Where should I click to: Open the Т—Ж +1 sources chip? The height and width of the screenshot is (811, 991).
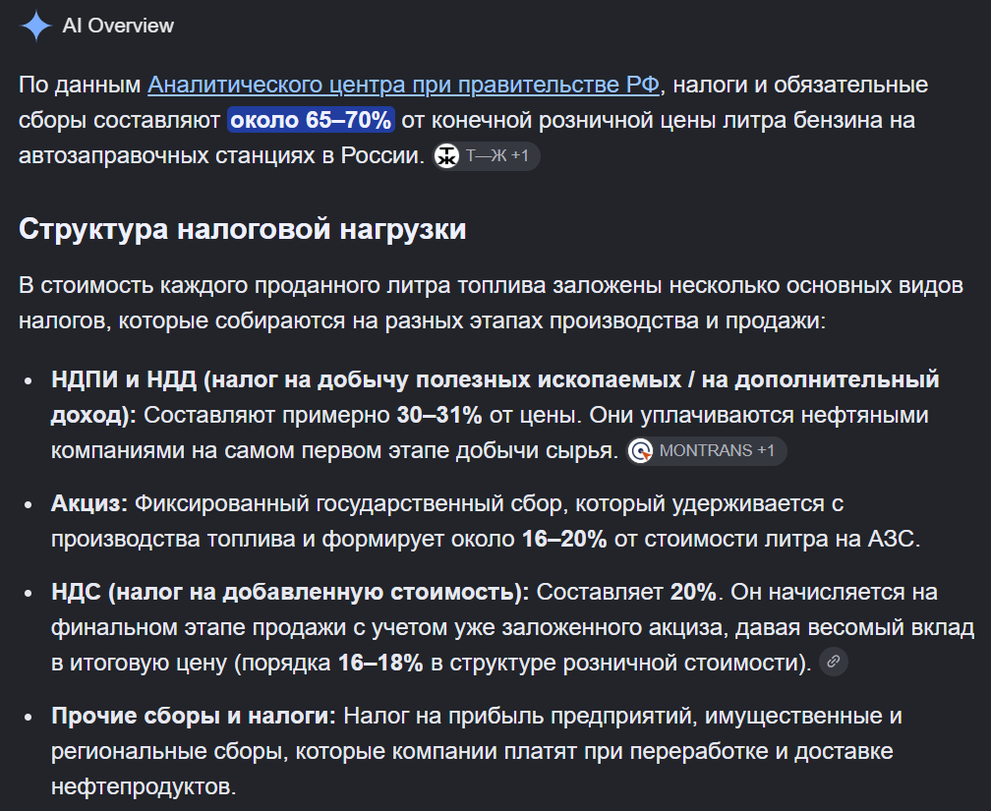[486, 156]
